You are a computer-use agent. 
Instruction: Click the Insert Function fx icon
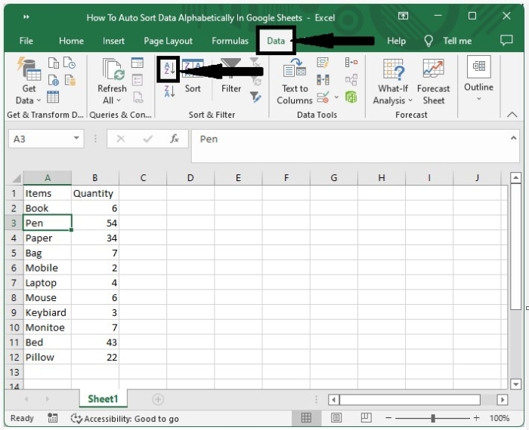(x=174, y=139)
